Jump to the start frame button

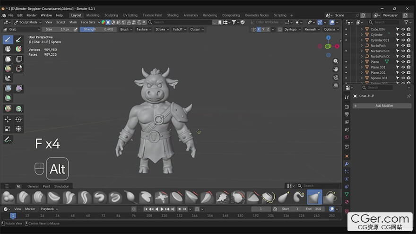146,209
